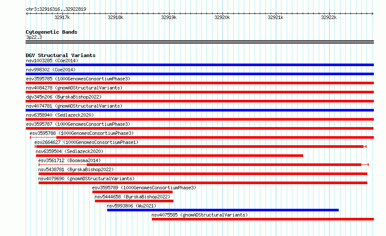Click the 32922k ruler label
The width and height of the screenshot is (386, 236).
tap(329, 17)
